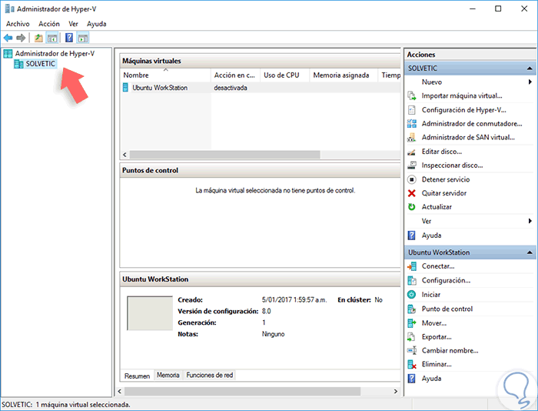This screenshot has width=538, height=411.
Task: Click the virtual machines list left scroll arrow
Action: pos(125,155)
